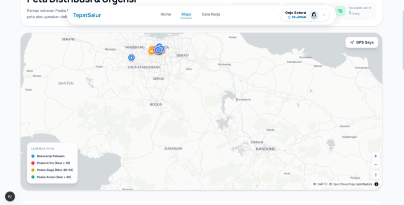Open the Maps tab
404x205 pixels.
click(186, 14)
